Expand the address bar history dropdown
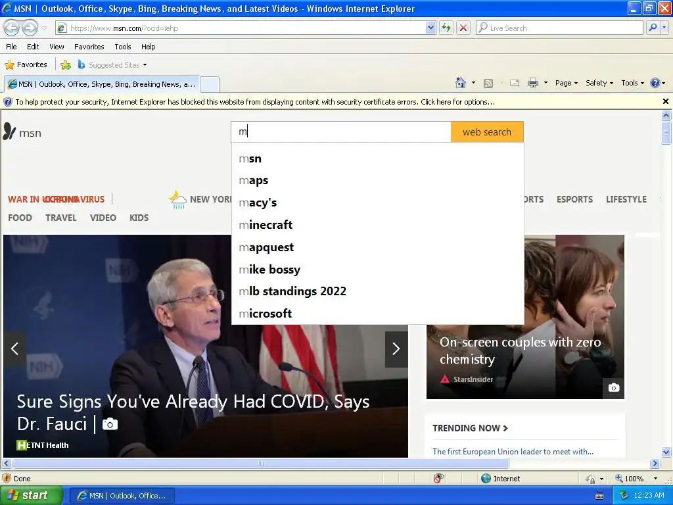 coord(431,28)
